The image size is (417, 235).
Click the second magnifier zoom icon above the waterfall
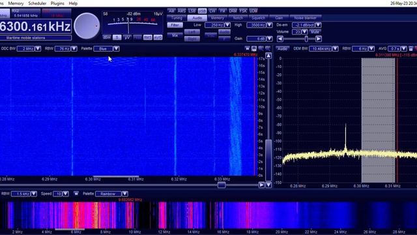point(268,48)
